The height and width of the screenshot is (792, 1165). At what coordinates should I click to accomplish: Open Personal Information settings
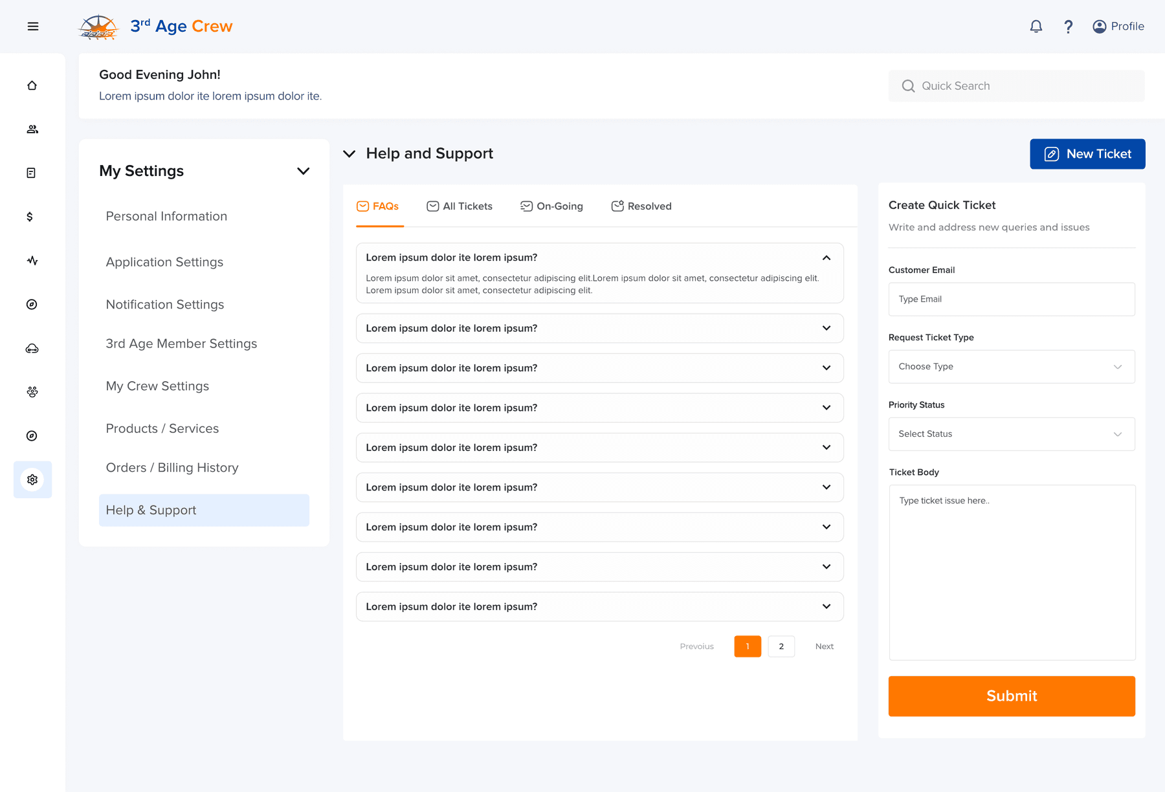(x=166, y=216)
